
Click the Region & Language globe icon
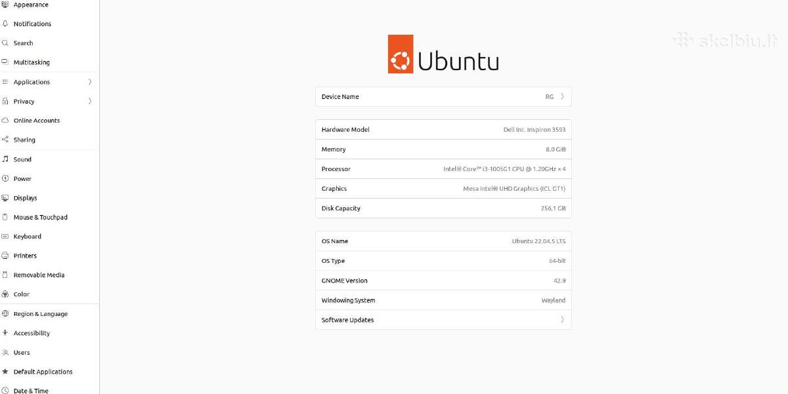(x=5, y=313)
